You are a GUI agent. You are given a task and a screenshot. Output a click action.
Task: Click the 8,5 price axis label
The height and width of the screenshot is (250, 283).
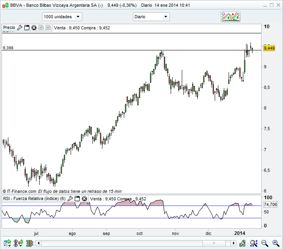click(x=267, y=87)
